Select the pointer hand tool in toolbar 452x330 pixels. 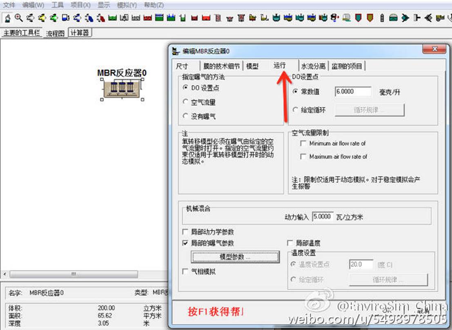pos(7,18)
